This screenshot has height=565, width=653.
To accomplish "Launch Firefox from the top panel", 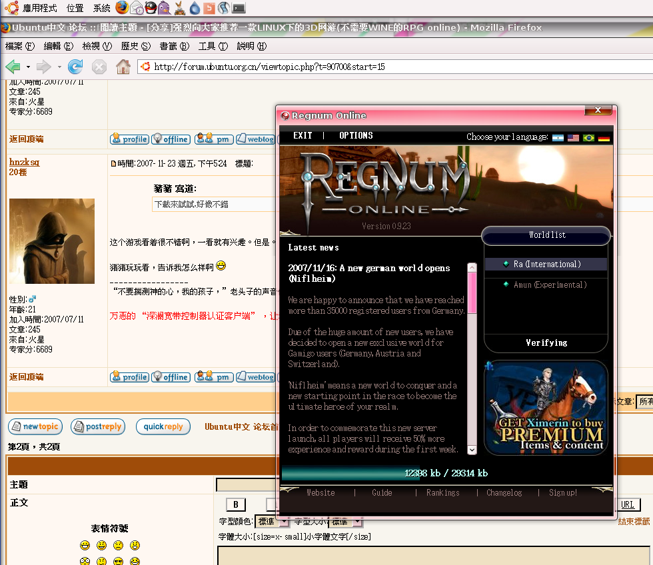I will click(x=122, y=7).
